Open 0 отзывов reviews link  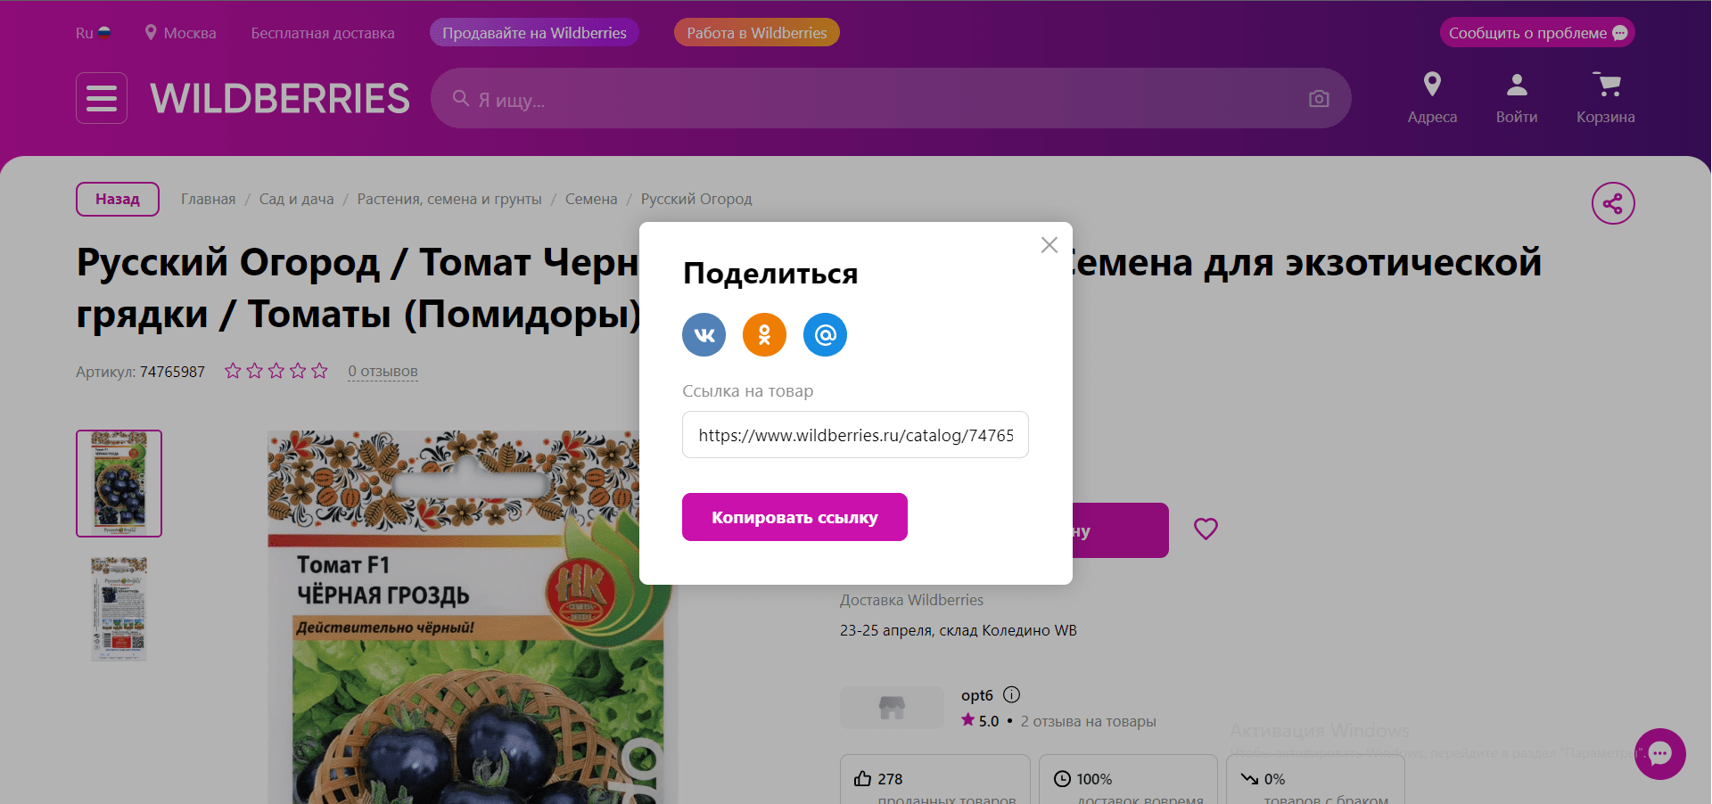pos(383,371)
